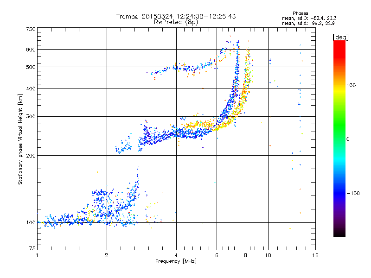Click the y-axis tick label '600'
This screenshot has width=371, height=278.
[31, 50]
